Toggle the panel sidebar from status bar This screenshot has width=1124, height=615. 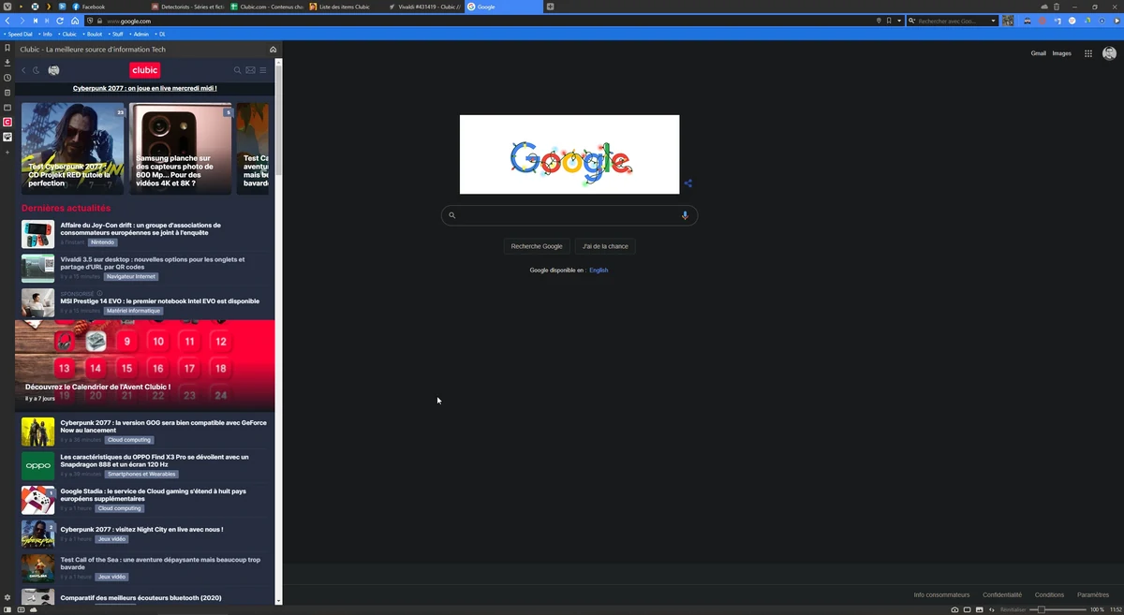[x=7, y=609]
